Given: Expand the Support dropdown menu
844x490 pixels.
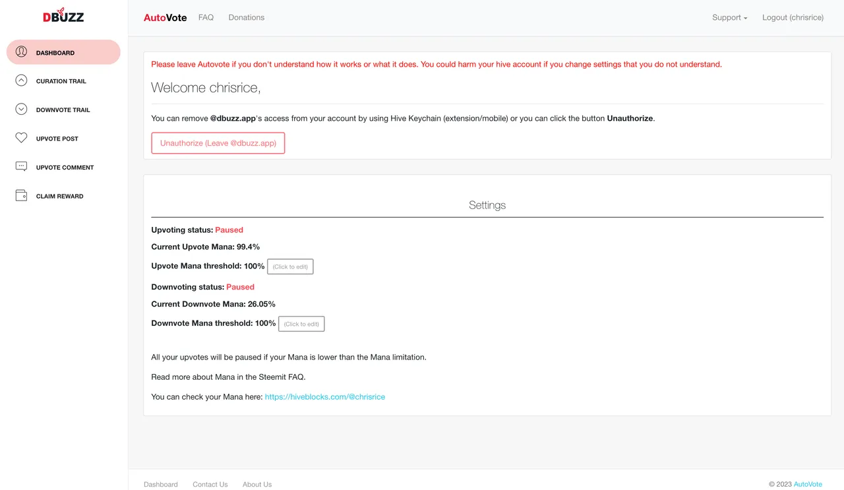Looking at the screenshot, I should pyautogui.click(x=729, y=18).
